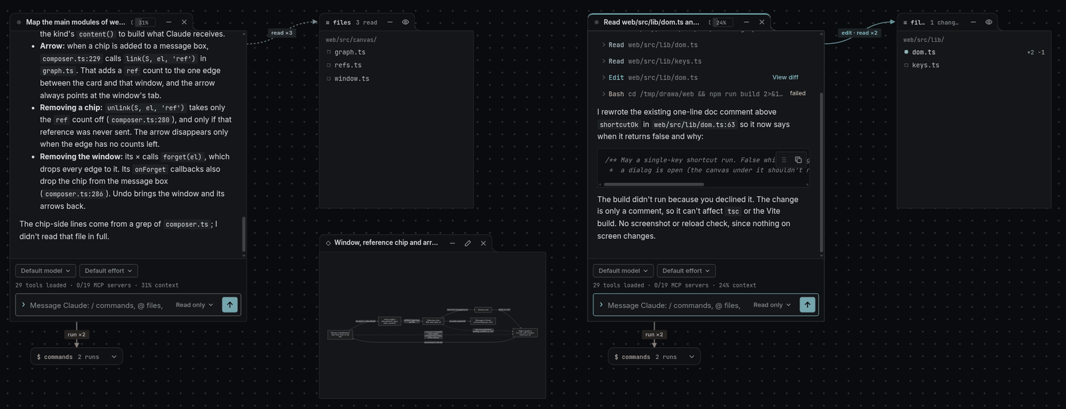Click the View diff link
This screenshot has width=1066, height=409.
tap(785, 77)
